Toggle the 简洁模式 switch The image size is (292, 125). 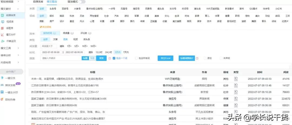[x=82, y=2]
